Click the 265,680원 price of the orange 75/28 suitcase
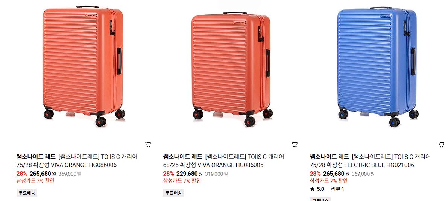 tap(43, 174)
